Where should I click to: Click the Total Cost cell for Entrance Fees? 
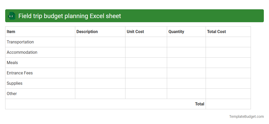coord(228,73)
